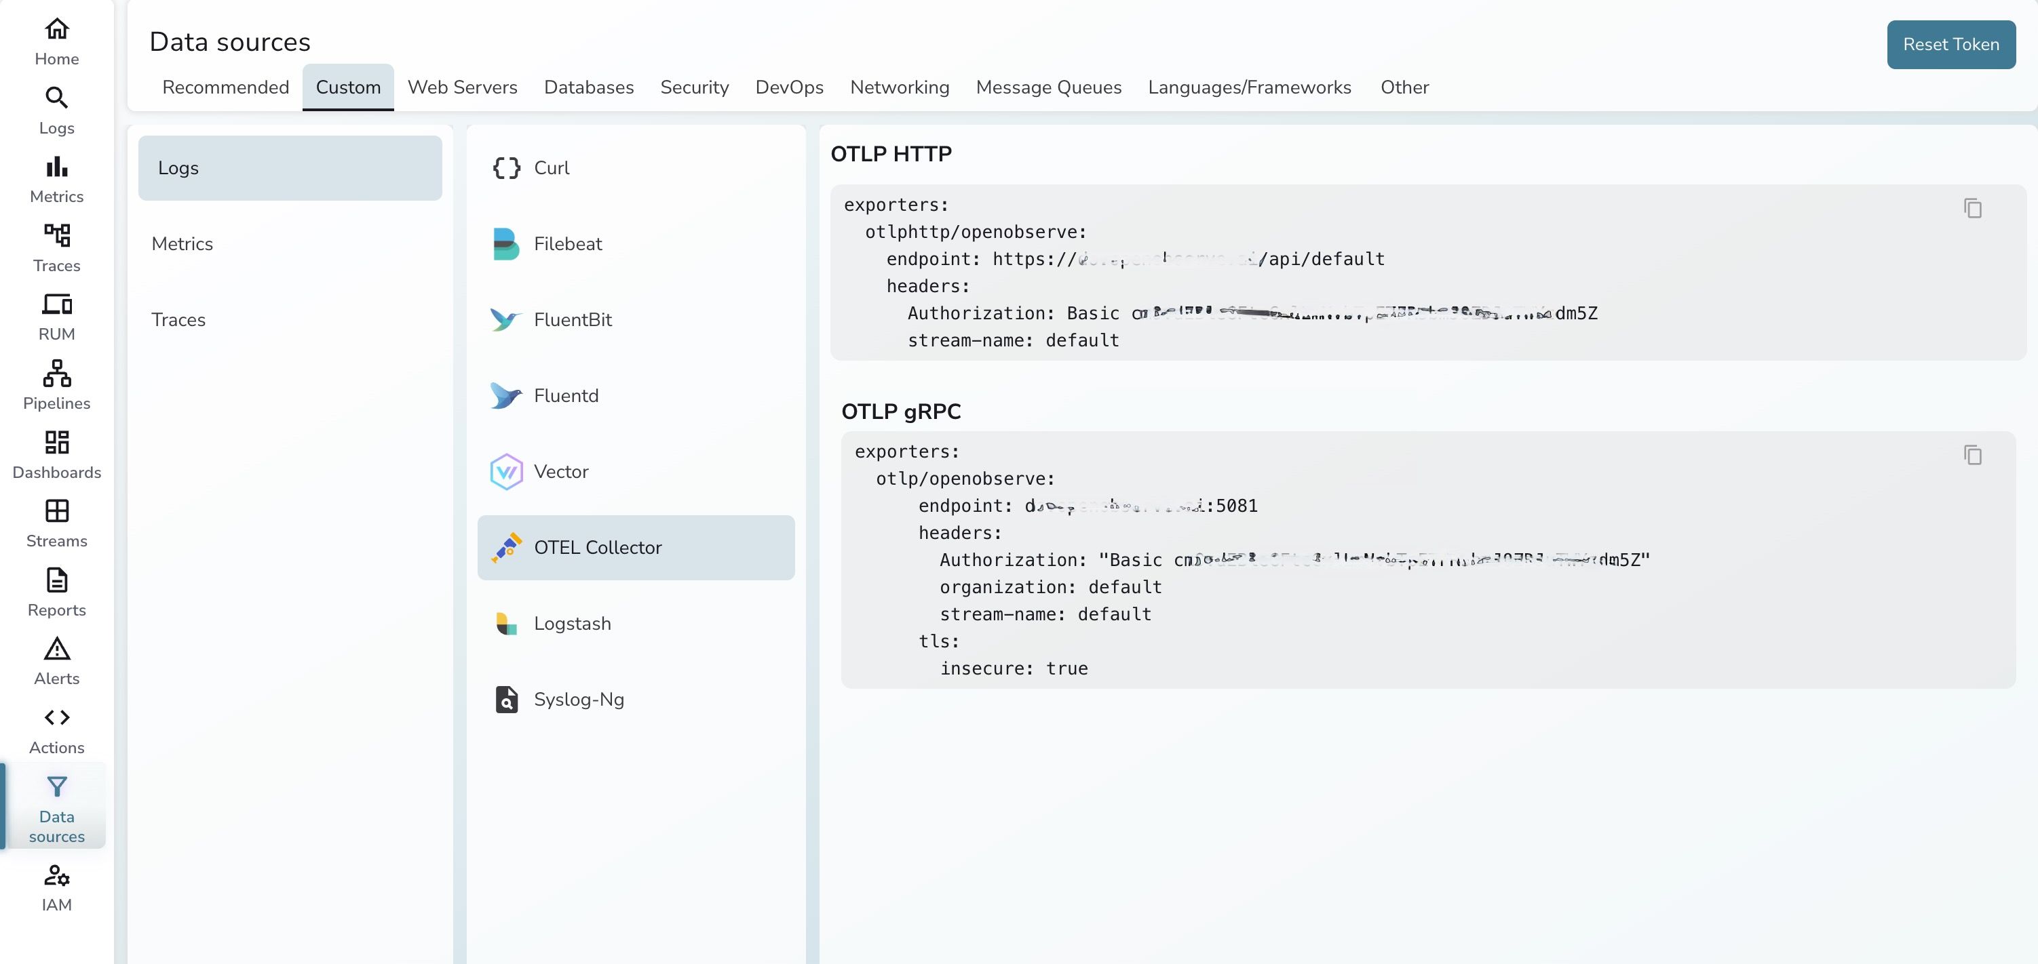Image resolution: width=2038 pixels, height=964 pixels.
Task: Open Dashboards from the sidebar
Action: [x=56, y=442]
